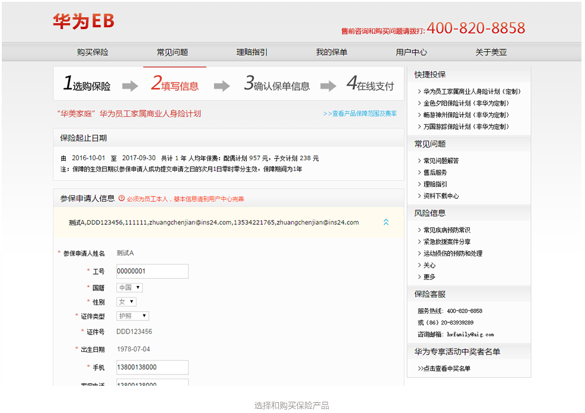Image resolution: width=585 pixels, height=413 pixels.
Task: Go to the 理赔指引 navigation tab
Action: tap(252, 52)
